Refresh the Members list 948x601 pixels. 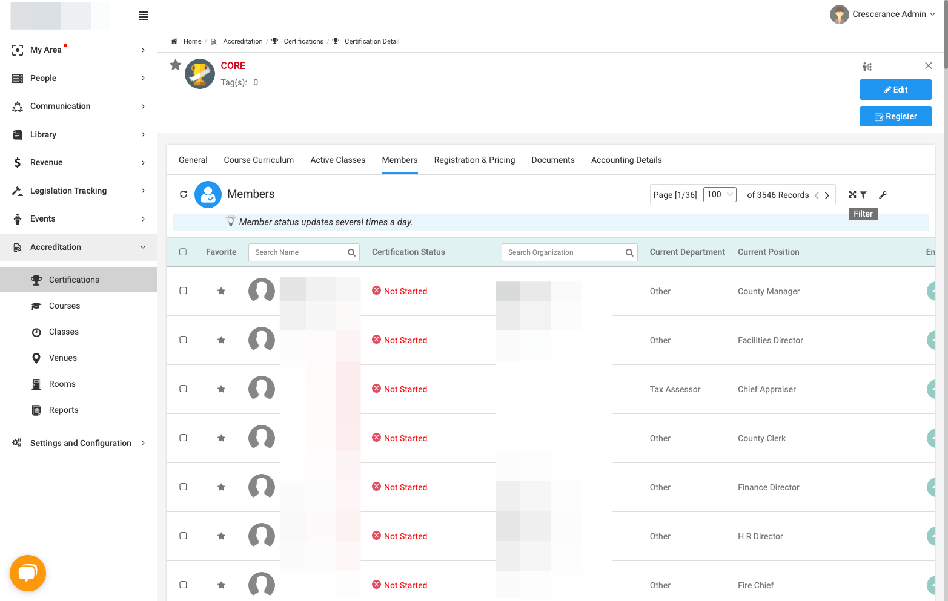(x=184, y=194)
